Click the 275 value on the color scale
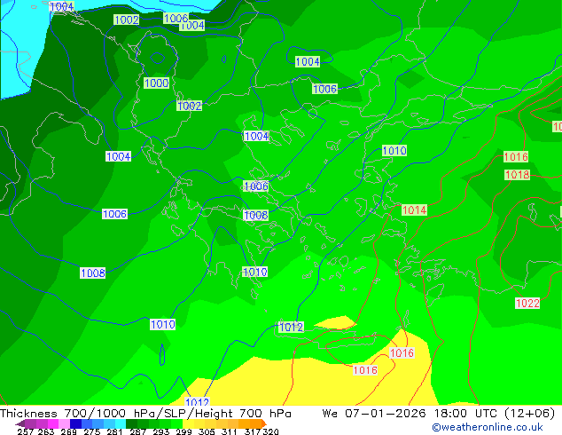Image resolution: width=562 pixels, height=435 pixels. click(91, 431)
